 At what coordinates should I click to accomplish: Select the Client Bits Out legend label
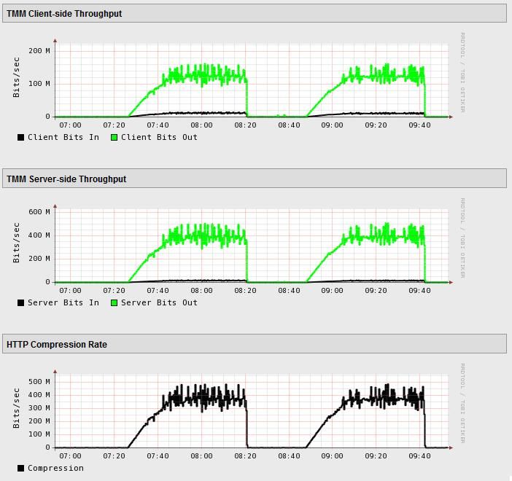click(x=159, y=138)
